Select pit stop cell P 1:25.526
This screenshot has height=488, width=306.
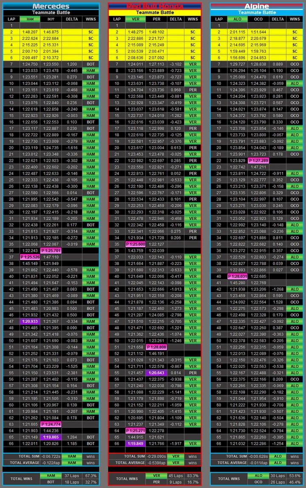click(30, 257)
